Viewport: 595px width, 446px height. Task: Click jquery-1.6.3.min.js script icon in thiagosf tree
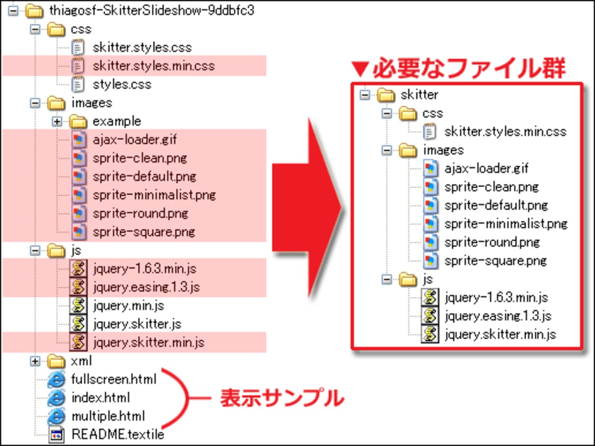click(x=78, y=269)
